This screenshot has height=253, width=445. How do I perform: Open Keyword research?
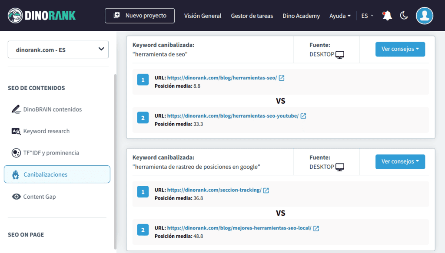tap(46, 131)
